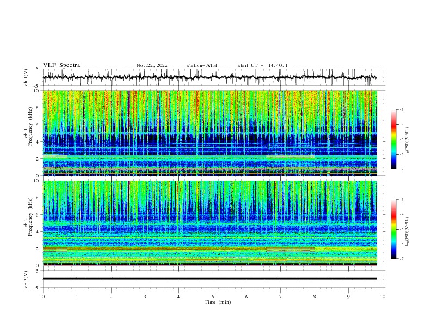Click the ch.1 spectrogram color scale bar

click(x=394, y=139)
